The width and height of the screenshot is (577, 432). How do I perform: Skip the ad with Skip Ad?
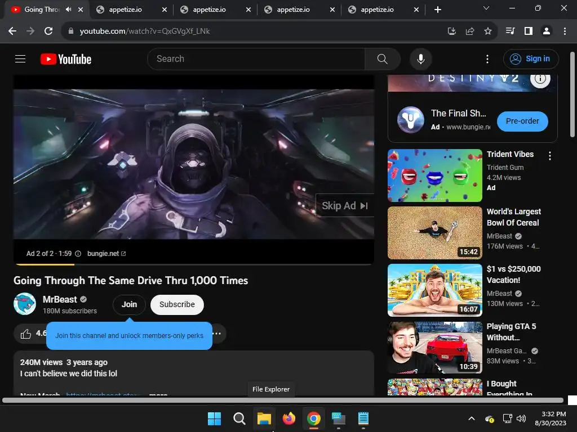coord(344,206)
